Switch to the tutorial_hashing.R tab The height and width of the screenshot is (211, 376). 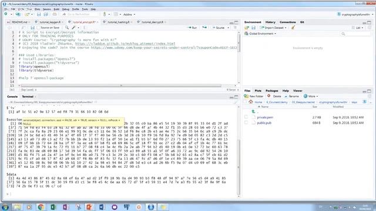point(119,22)
